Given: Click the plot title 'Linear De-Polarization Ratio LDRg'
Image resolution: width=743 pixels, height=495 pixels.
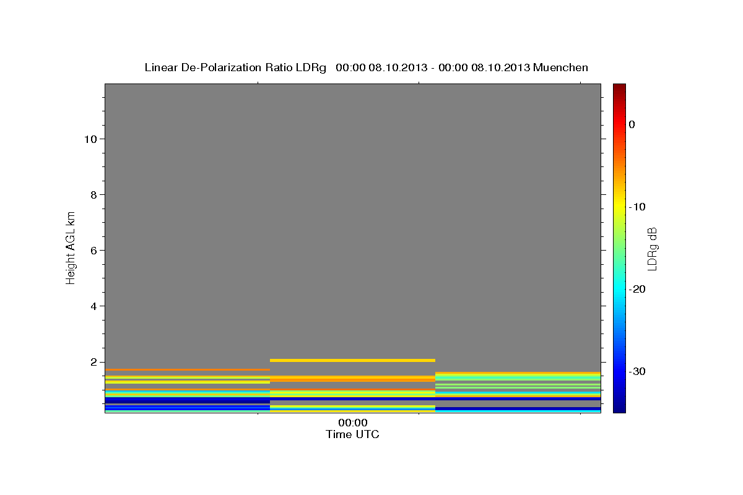Looking at the screenshot, I should tap(235, 67).
